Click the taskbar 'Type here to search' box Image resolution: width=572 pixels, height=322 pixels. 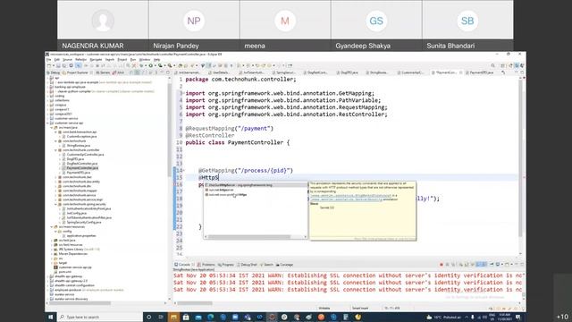tap(99, 317)
